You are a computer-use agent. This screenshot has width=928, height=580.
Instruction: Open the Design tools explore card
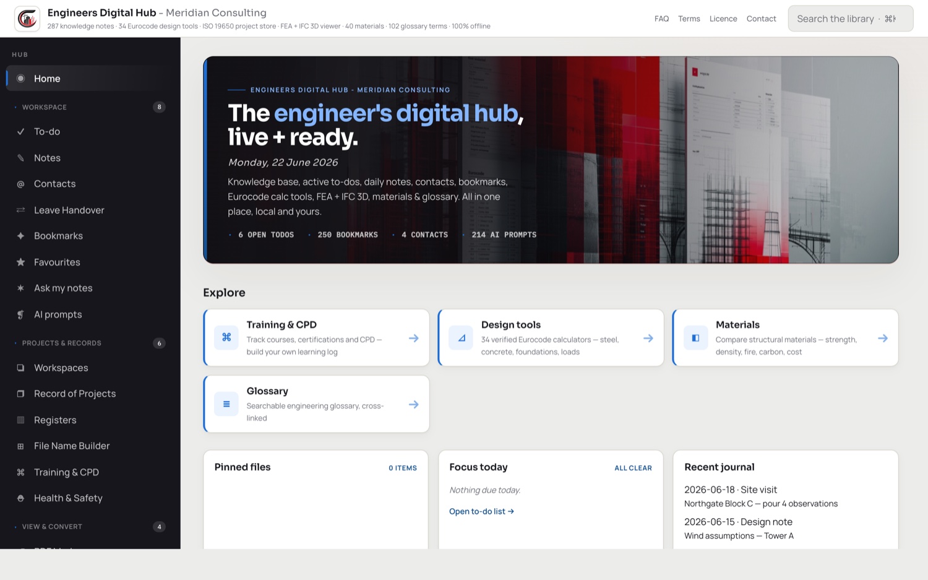(551, 338)
